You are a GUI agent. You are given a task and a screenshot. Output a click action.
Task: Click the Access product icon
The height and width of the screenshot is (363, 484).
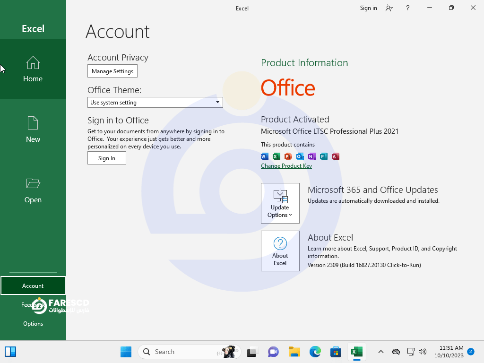(335, 156)
